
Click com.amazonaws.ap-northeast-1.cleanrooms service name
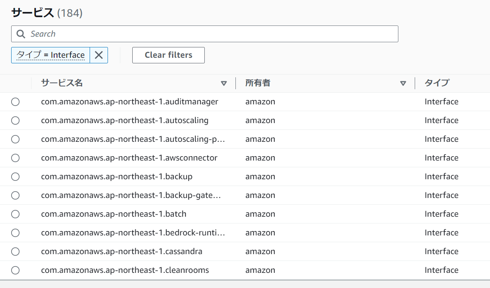(125, 270)
